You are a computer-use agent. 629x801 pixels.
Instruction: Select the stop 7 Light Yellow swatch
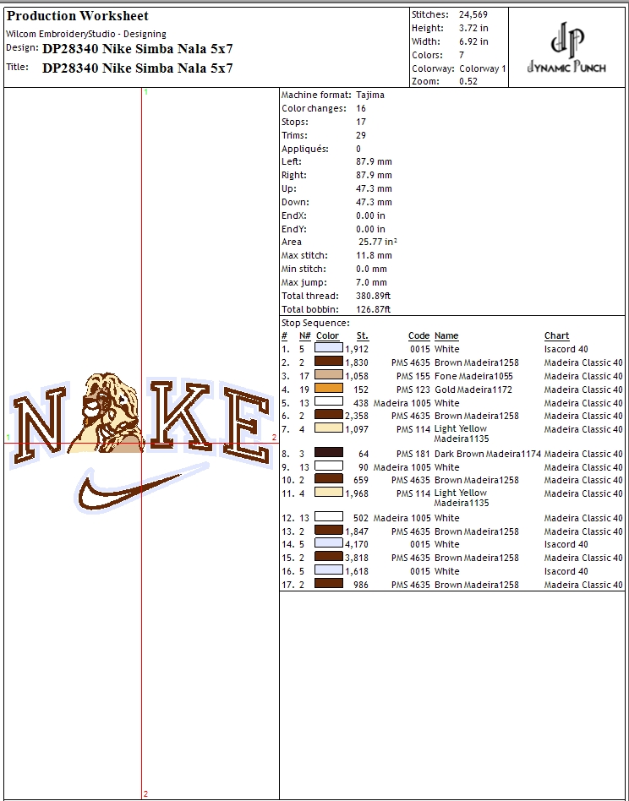point(329,429)
